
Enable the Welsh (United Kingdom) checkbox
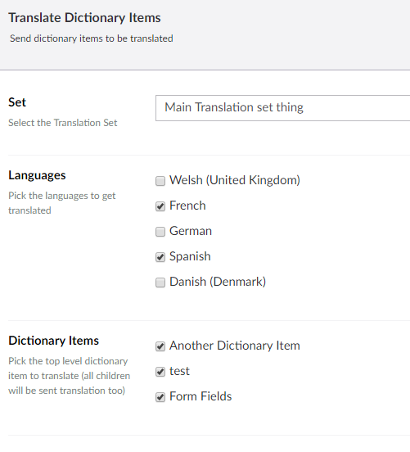click(160, 181)
